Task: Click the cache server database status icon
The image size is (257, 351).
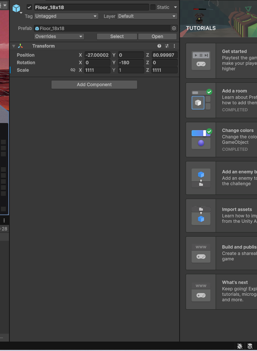Action: [249, 346]
